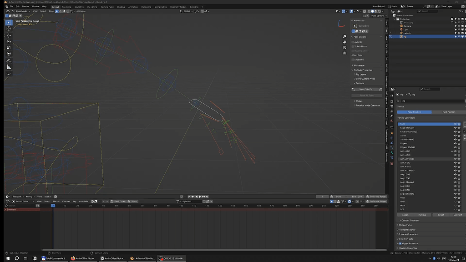Image resolution: width=466 pixels, height=262 pixels.
Task: Jump to timeline start button
Action: pos(189,196)
